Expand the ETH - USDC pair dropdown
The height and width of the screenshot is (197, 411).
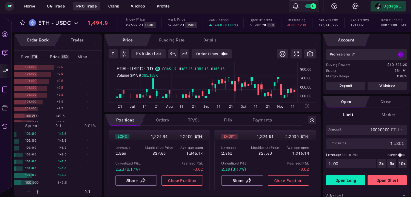click(x=76, y=23)
